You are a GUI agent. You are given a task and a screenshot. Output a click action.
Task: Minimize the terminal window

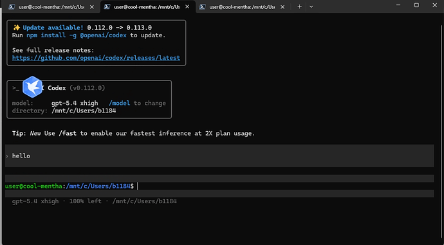[x=398, y=5]
